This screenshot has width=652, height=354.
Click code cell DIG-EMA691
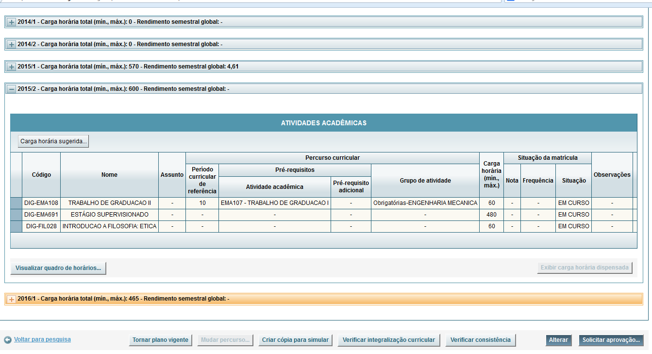[x=41, y=215]
